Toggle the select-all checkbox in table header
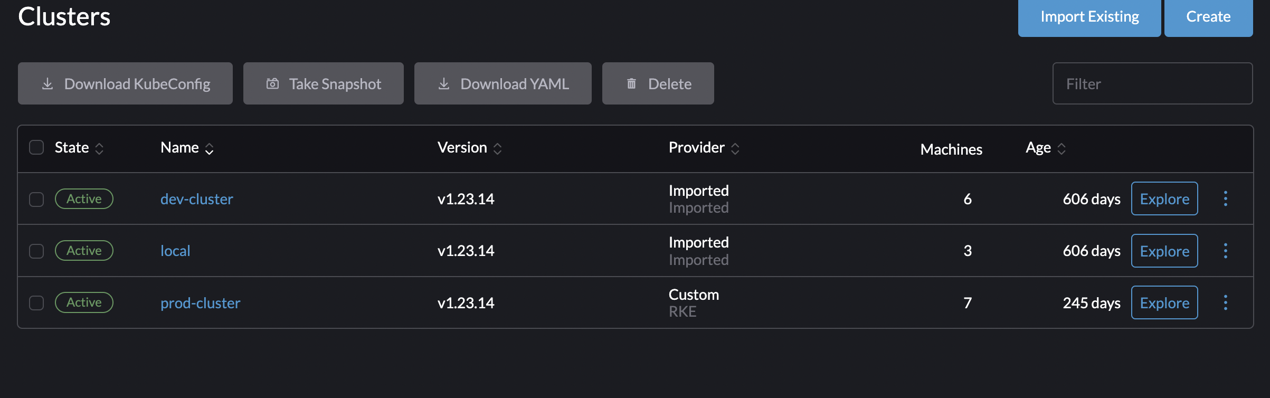Viewport: 1270px width, 398px height. (x=36, y=147)
